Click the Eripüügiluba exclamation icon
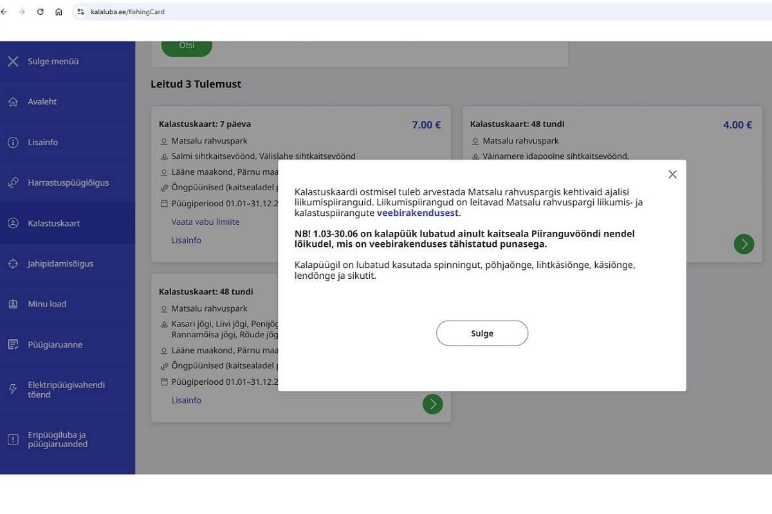The width and height of the screenshot is (772, 514). [13, 439]
